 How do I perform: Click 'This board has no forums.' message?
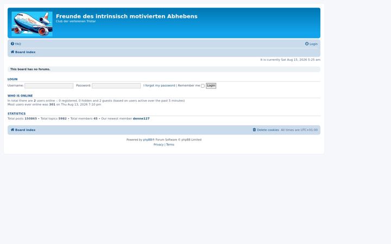[x=30, y=69]
